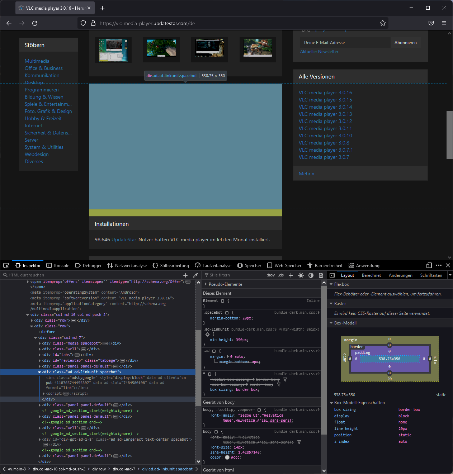Open responsive design mode icon
Screen dimensions: 453x474
pyautogui.click(x=429, y=266)
